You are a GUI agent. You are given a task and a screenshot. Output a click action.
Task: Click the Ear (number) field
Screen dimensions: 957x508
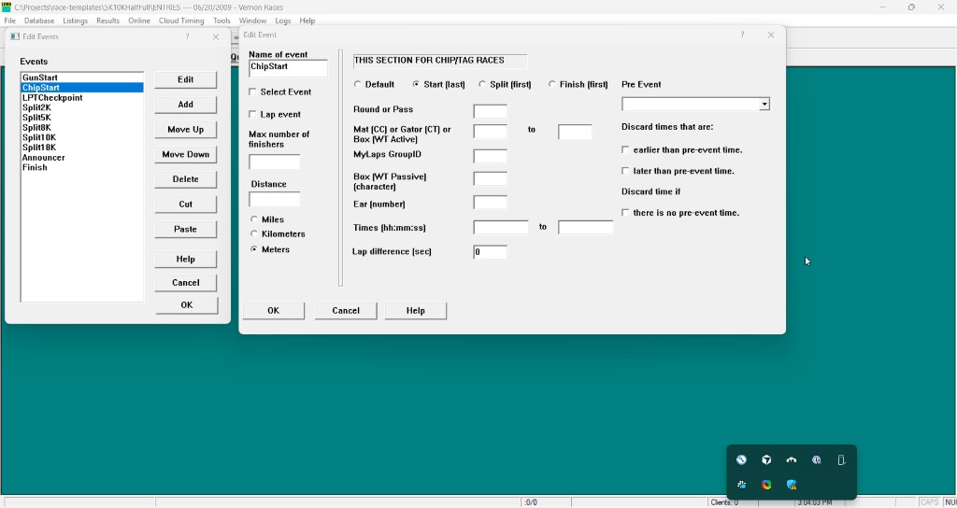(490, 203)
